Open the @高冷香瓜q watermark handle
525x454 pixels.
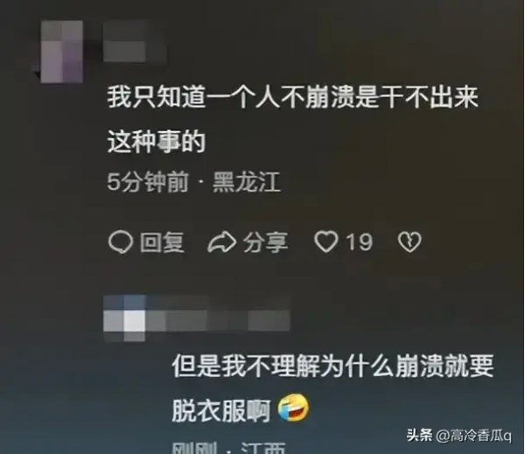click(x=473, y=436)
